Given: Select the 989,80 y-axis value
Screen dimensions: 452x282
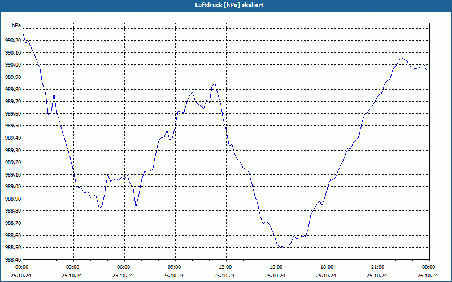Looking at the screenshot, I should coord(13,89).
